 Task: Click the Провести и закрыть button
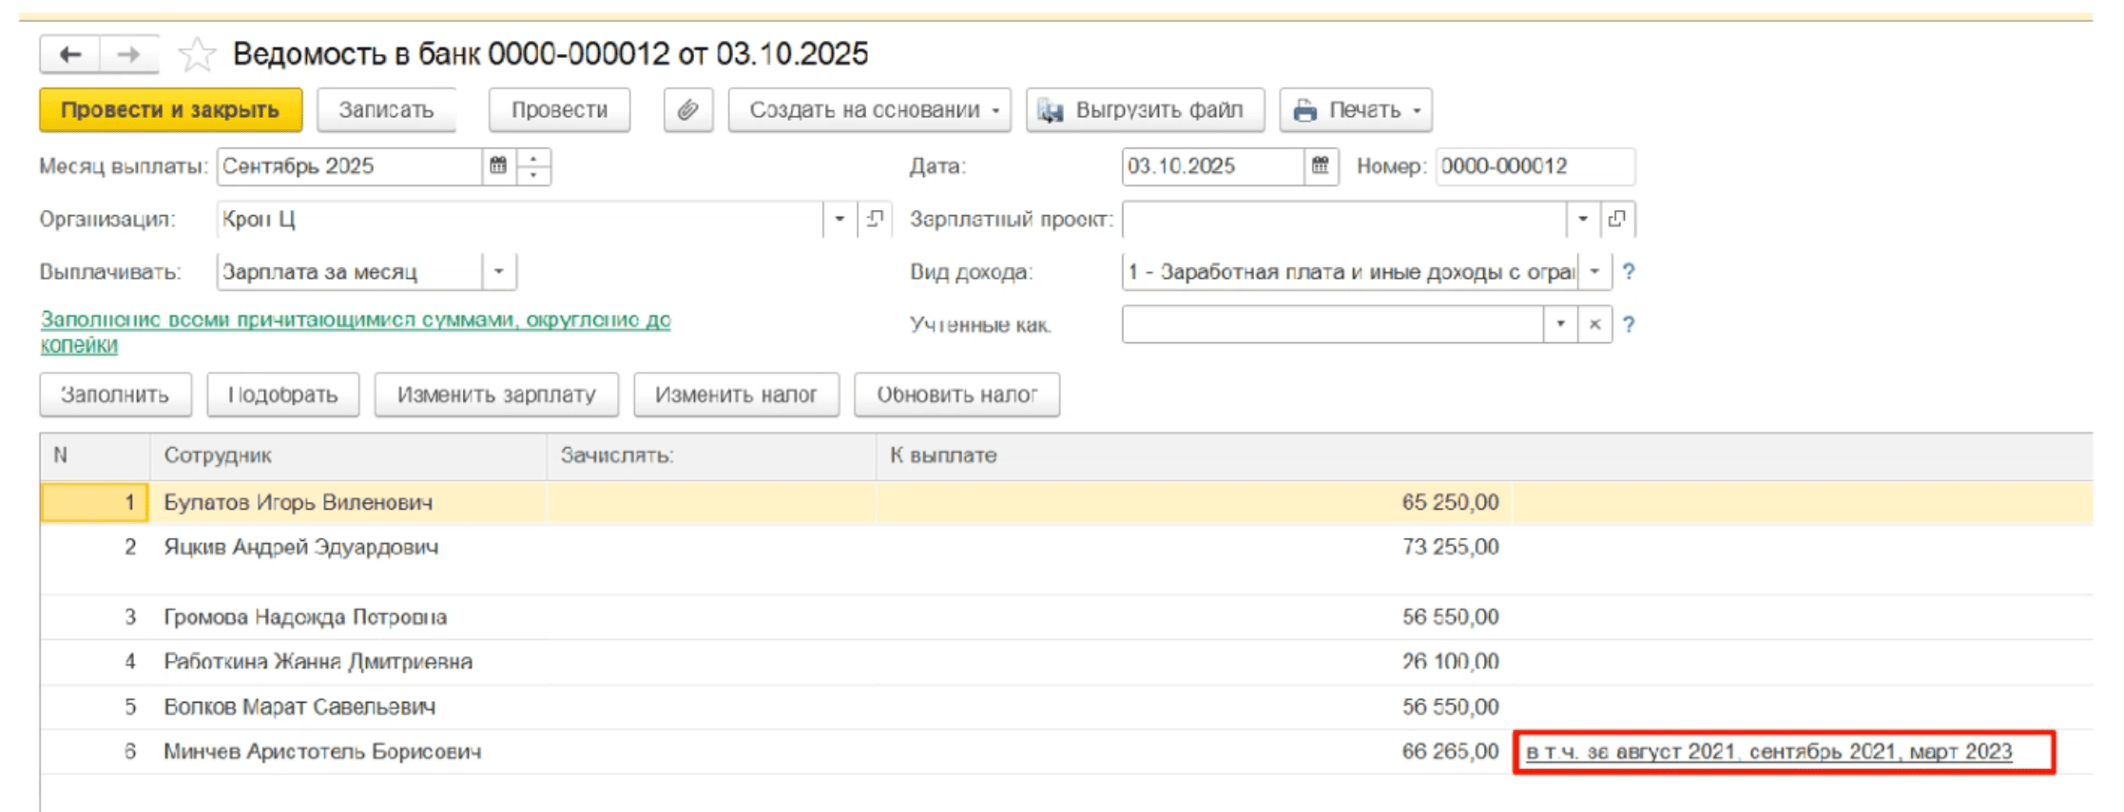pos(170,110)
